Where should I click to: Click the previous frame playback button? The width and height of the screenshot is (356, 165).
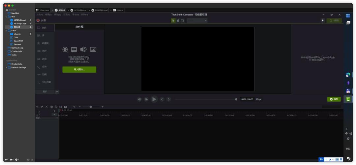(x=139, y=99)
